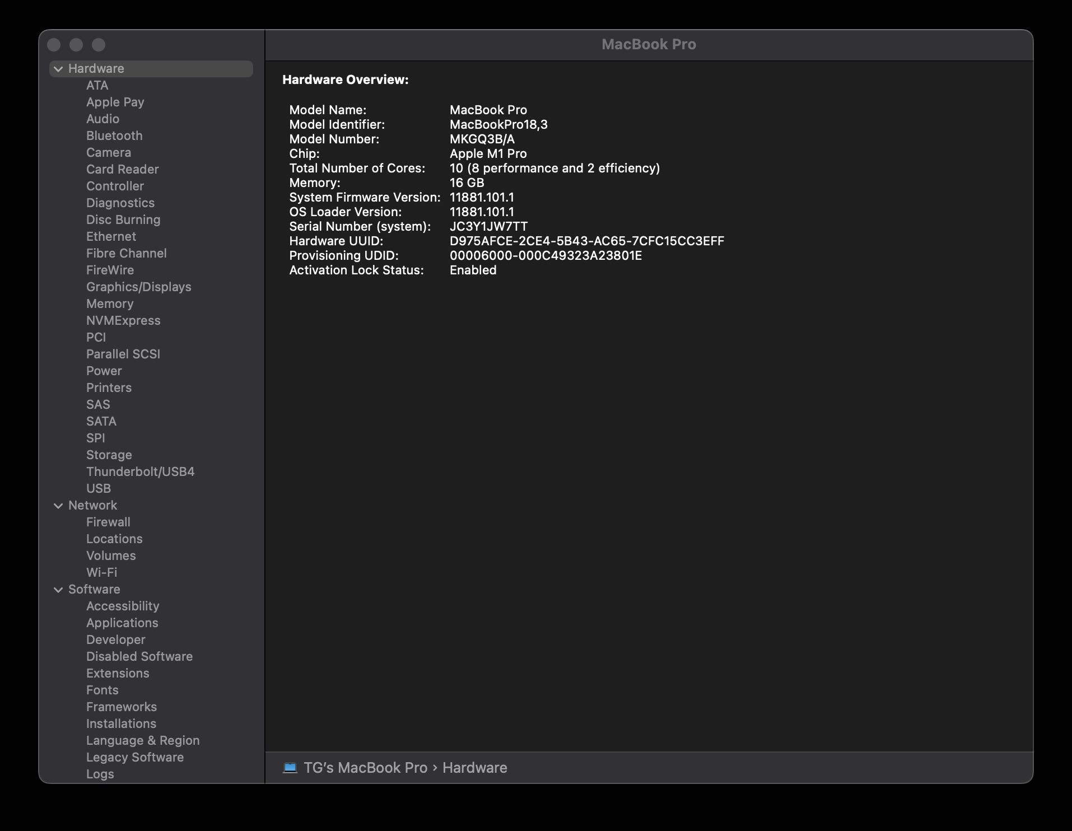Screen dimensions: 1072x831
Task: Open Legacy Software section
Action: [135, 758]
